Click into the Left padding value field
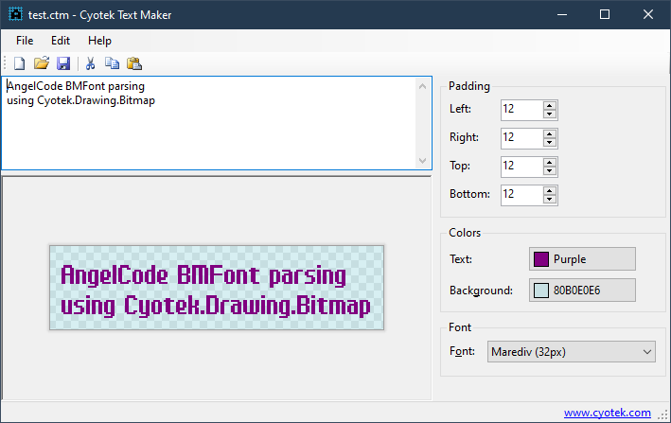The image size is (671, 423). [522, 110]
